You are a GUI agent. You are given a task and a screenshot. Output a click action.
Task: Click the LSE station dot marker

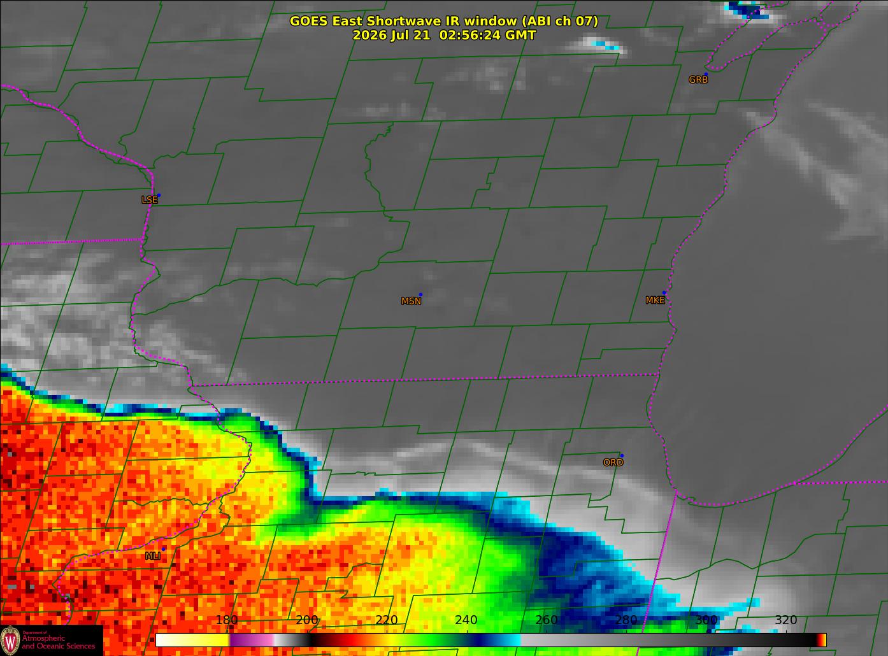click(159, 196)
